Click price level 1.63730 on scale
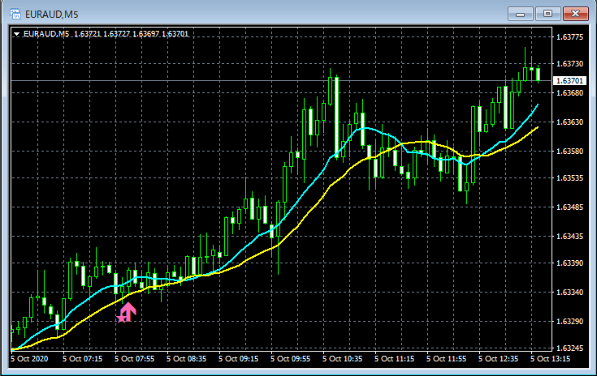The width and height of the screenshot is (597, 376). (x=569, y=63)
